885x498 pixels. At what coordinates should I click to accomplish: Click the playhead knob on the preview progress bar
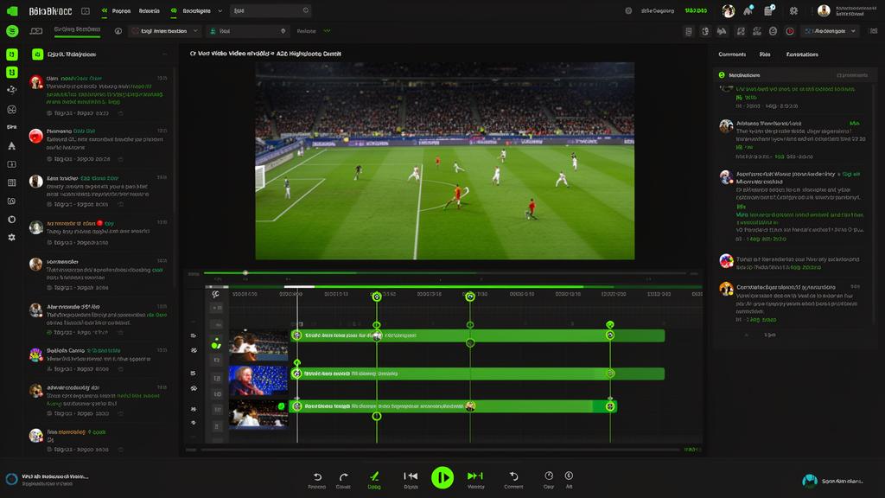(x=245, y=272)
